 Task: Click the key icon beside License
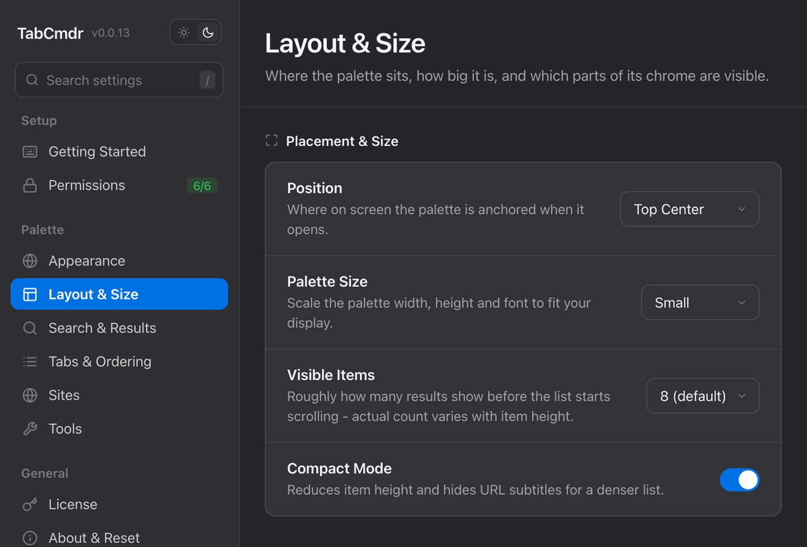pos(30,504)
